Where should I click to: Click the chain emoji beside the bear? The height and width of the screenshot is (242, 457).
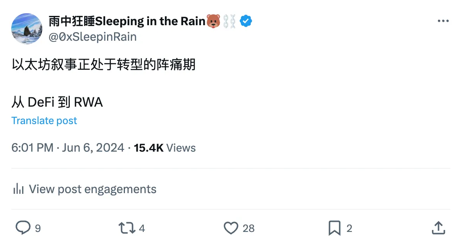pos(229,21)
